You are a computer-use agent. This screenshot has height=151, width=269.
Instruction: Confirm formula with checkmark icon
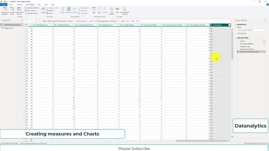point(32,21)
